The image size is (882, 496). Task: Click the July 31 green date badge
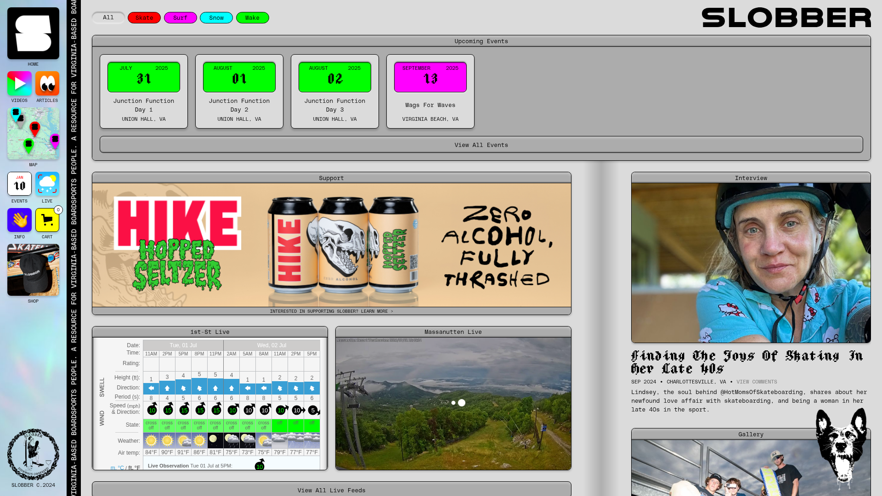[144, 77]
